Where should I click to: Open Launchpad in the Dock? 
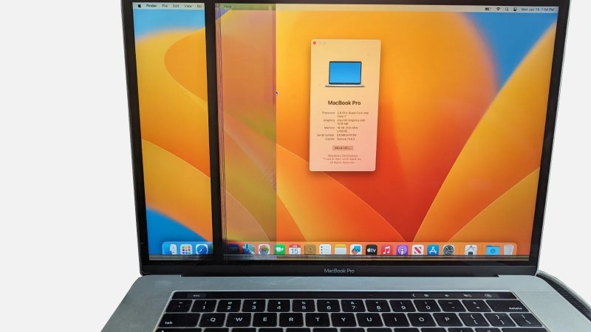click(x=186, y=249)
